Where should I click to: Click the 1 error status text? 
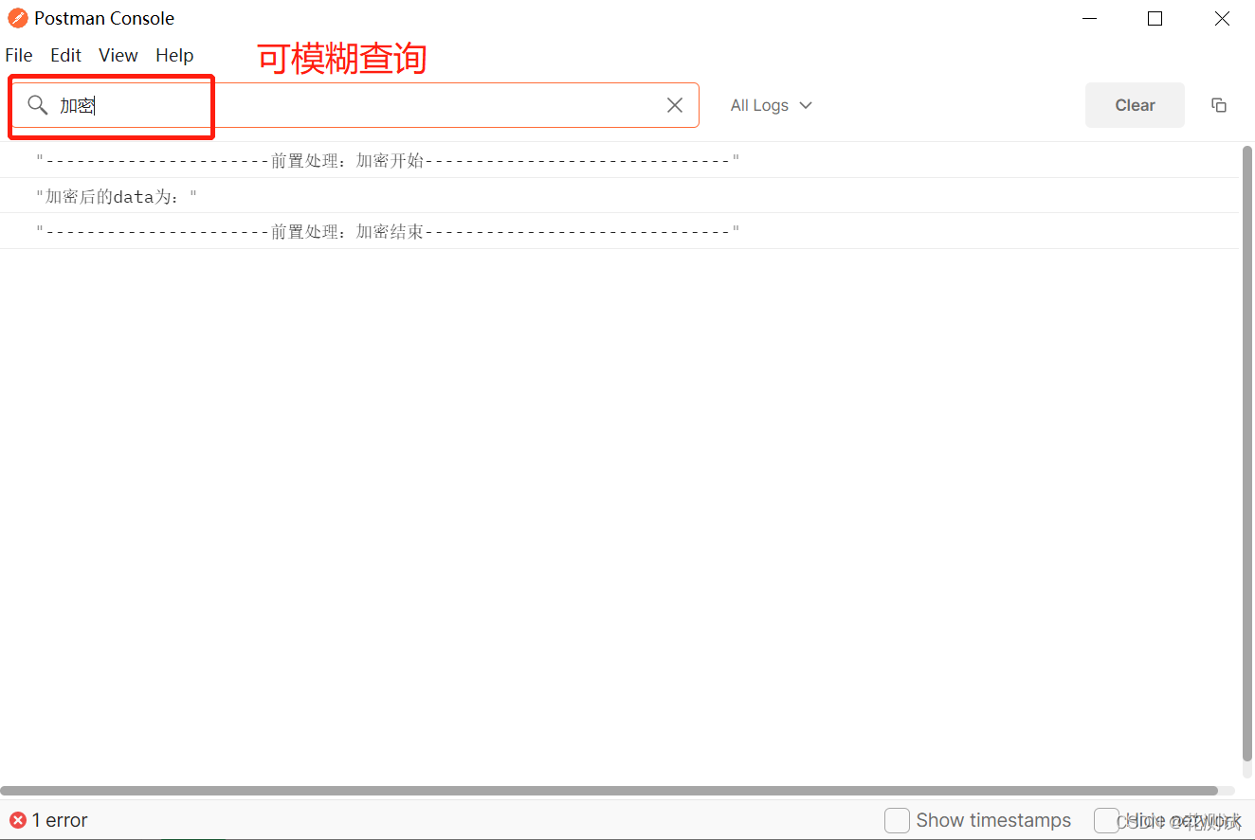click(60, 820)
